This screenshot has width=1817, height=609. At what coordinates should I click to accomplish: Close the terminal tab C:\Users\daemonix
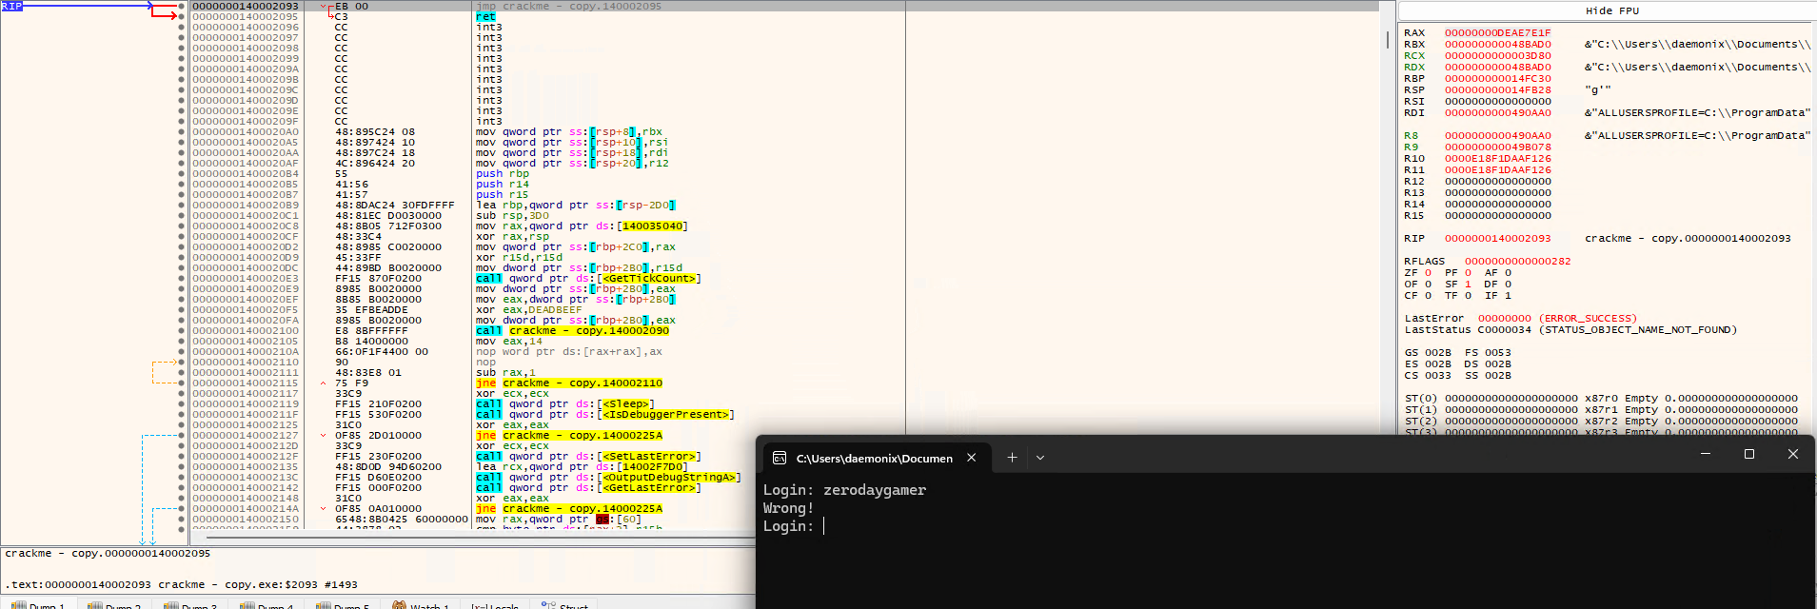pyautogui.click(x=971, y=458)
